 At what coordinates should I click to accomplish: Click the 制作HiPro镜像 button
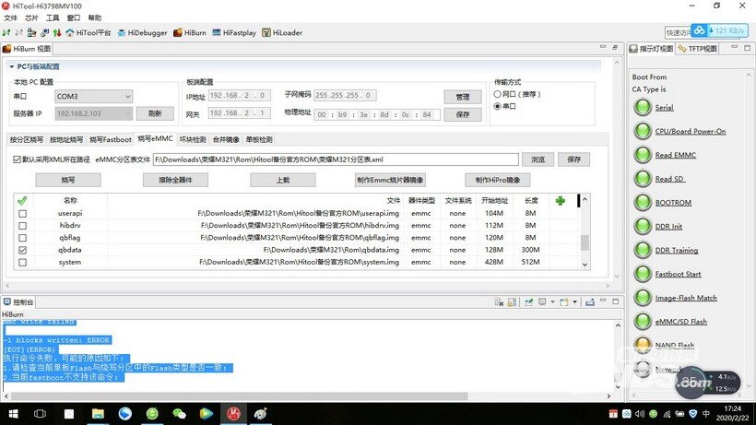tap(498, 180)
